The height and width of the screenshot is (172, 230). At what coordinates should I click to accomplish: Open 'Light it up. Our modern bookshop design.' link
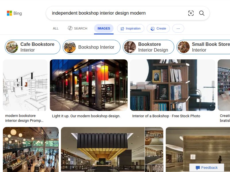(86, 116)
